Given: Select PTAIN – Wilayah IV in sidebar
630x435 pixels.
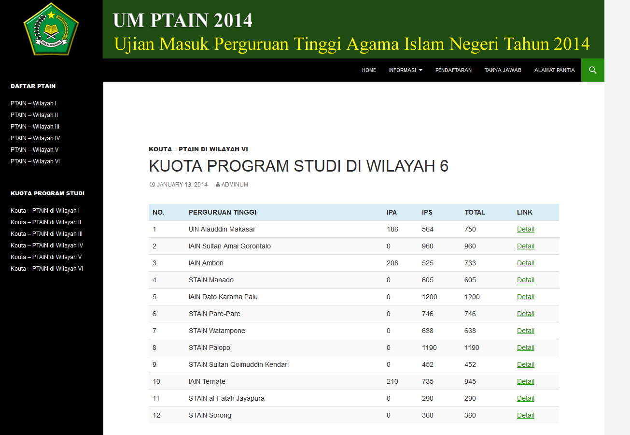Looking at the screenshot, I should [35, 138].
